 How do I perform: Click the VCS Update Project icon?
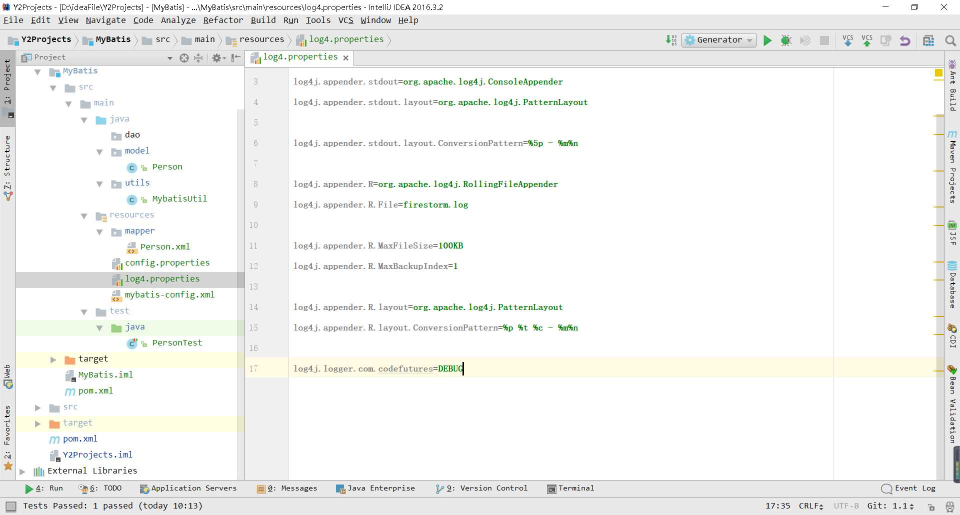click(848, 40)
